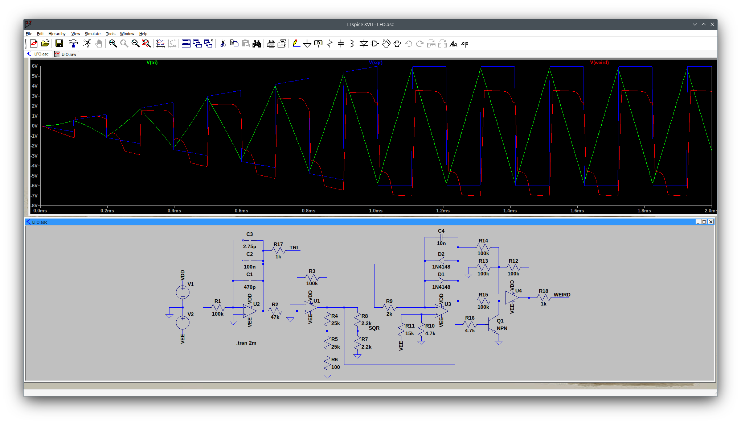Screen dimensions: 741x424
Task: Open Control Panel hammer icon
Action: [x=73, y=43]
